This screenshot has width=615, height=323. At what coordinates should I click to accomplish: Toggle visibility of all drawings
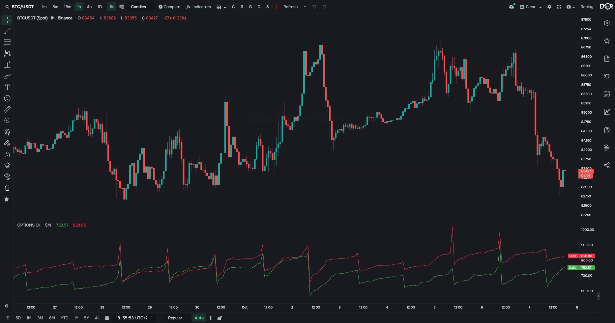tap(7, 176)
